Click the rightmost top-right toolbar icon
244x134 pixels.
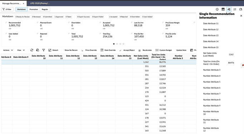[x=241, y=9]
